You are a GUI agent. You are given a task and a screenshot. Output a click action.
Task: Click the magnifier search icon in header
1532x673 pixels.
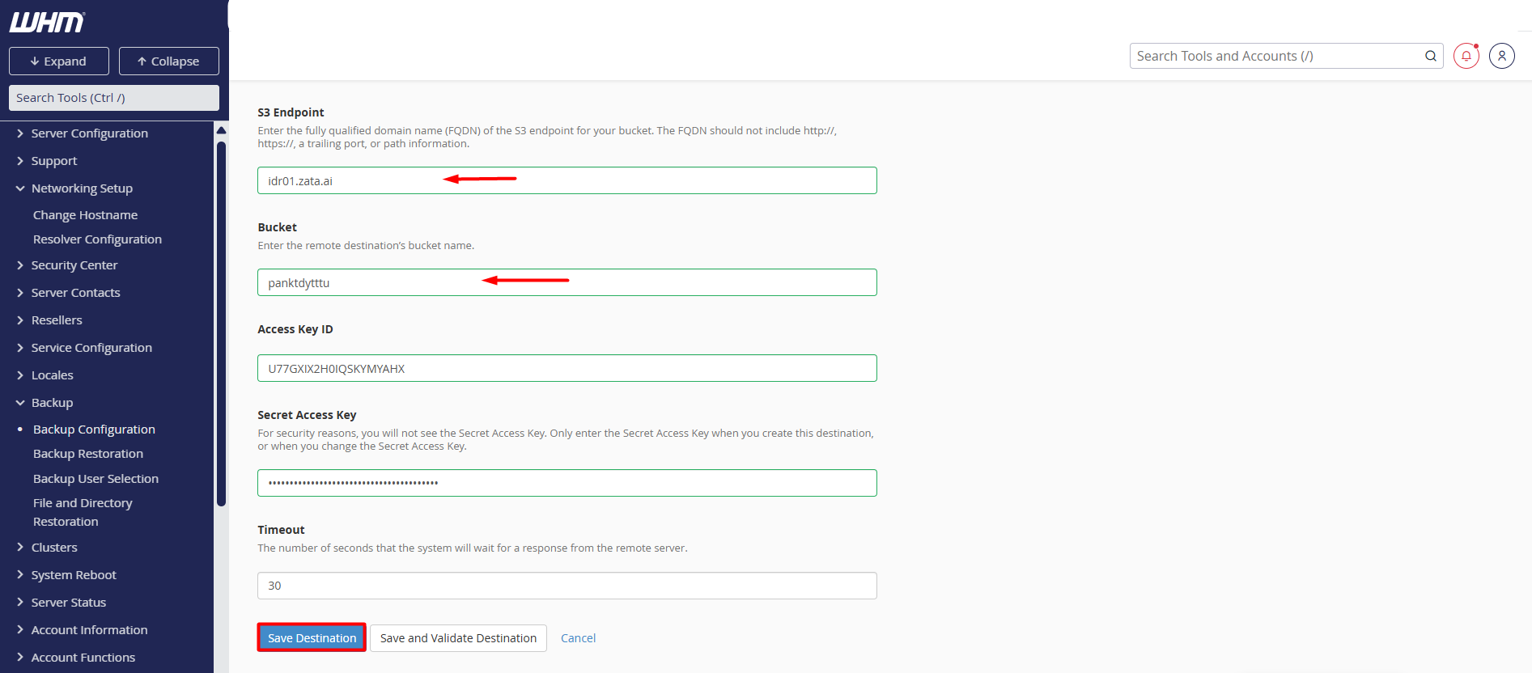coord(1430,56)
